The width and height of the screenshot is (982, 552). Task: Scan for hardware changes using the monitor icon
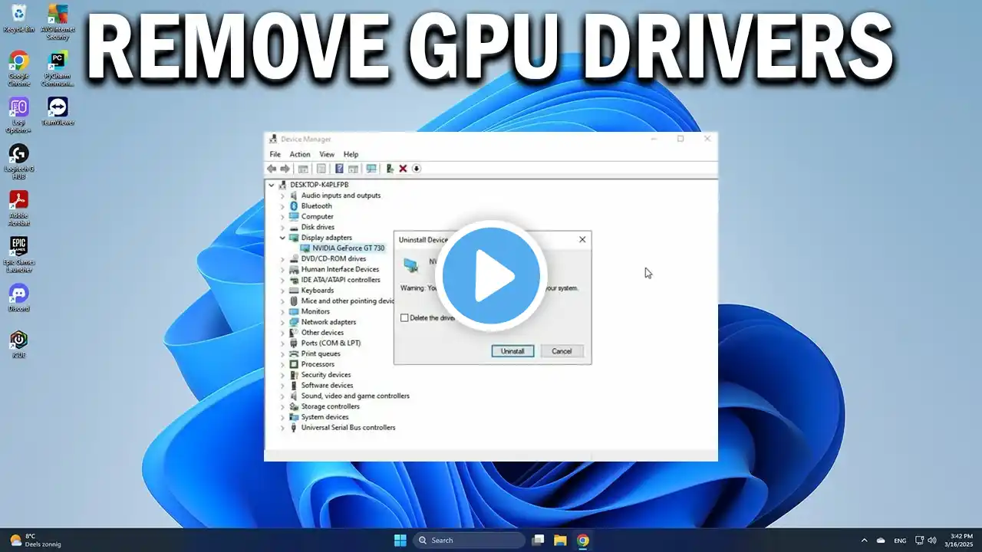371,169
